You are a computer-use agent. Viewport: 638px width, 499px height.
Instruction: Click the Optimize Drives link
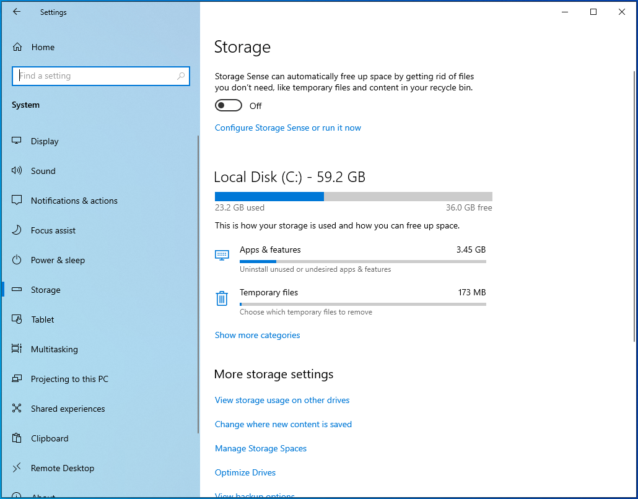245,472
